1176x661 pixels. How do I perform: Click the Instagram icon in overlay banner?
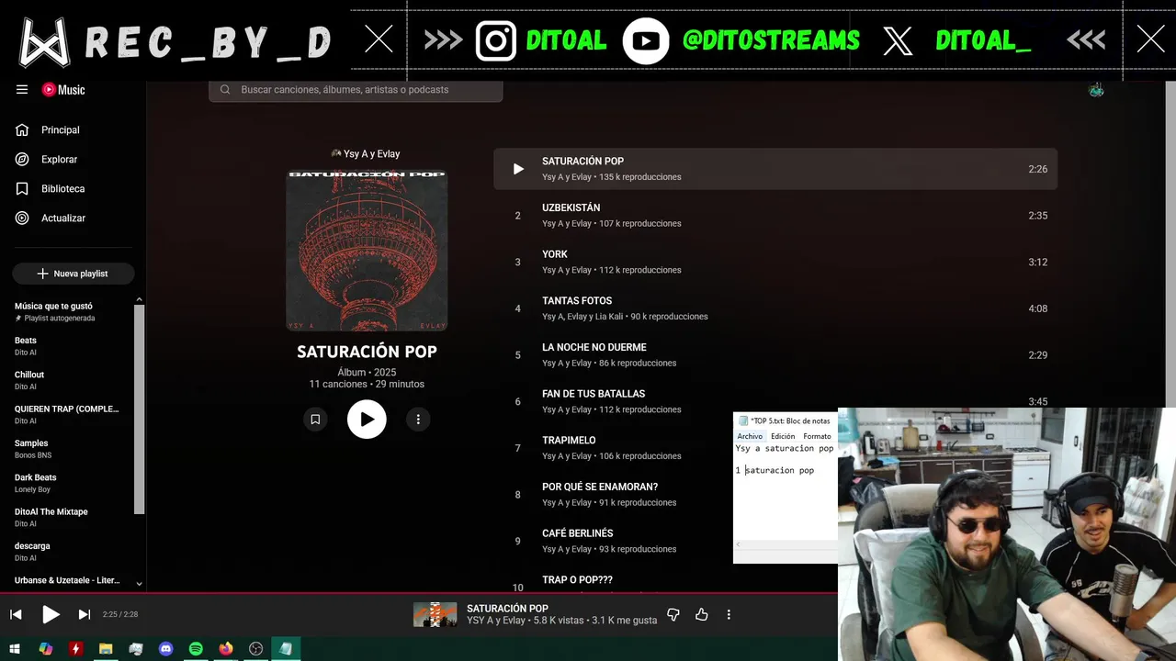pyautogui.click(x=496, y=40)
